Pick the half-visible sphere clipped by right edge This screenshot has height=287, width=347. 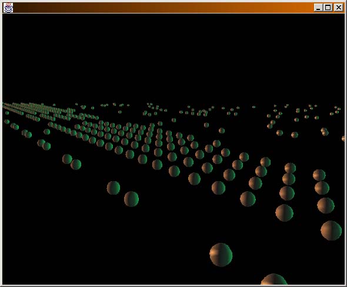[x=343, y=139]
